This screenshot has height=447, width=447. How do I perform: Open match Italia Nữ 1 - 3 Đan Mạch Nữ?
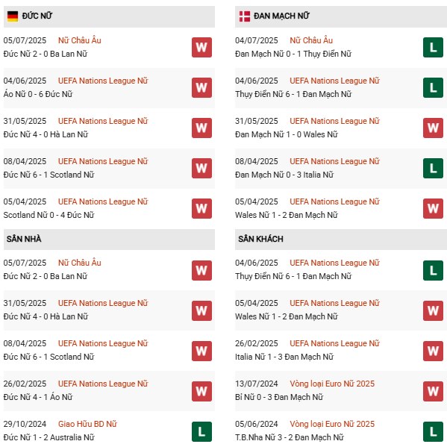(x=284, y=357)
